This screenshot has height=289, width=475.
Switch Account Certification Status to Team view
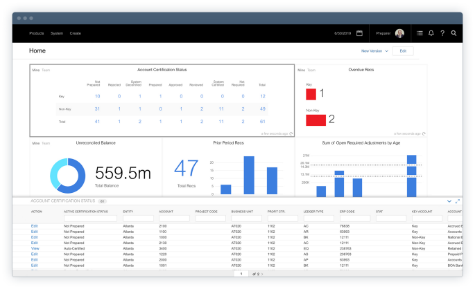click(46, 71)
